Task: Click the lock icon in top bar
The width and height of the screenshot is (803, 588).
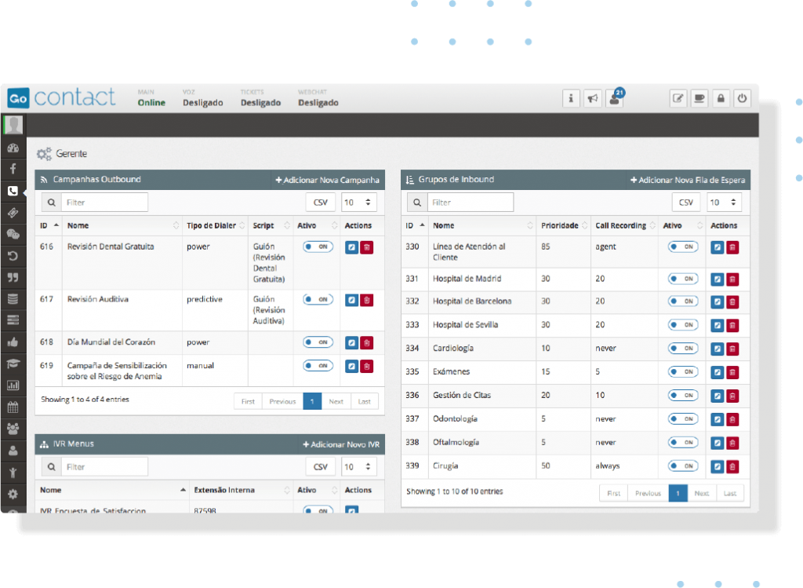Action: tap(721, 98)
